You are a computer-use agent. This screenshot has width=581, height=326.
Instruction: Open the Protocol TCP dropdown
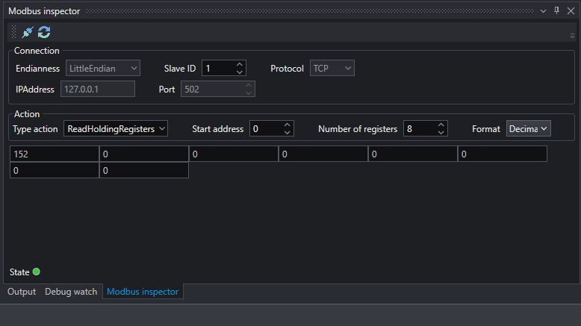(x=332, y=68)
